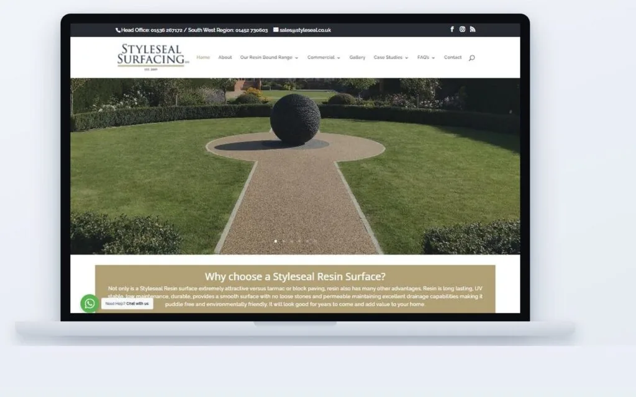Click the sales@styleseal.co.uk email link
The height and width of the screenshot is (397, 636).
305,30
